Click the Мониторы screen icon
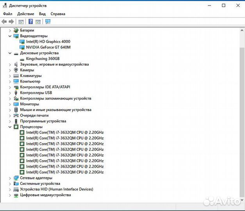 coord(16,104)
